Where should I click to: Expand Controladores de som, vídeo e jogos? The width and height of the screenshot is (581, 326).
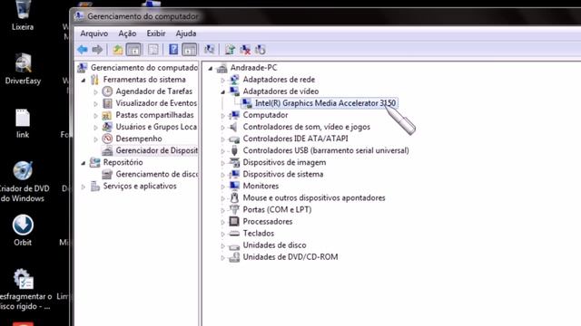[222, 128]
